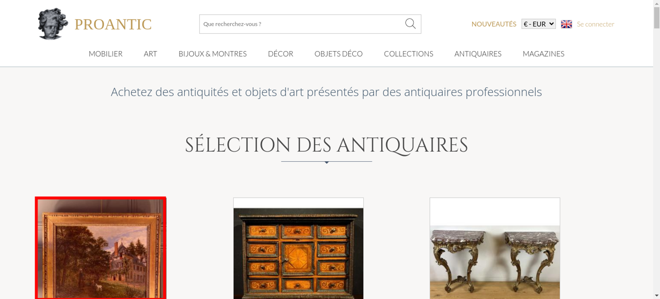Switch language via the UK flag icon
660x299 pixels.
pos(566,24)
